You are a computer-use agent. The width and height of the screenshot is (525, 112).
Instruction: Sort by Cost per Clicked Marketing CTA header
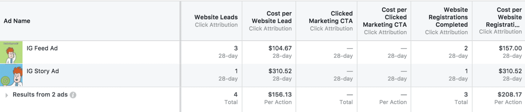click(x=385, y=17)
